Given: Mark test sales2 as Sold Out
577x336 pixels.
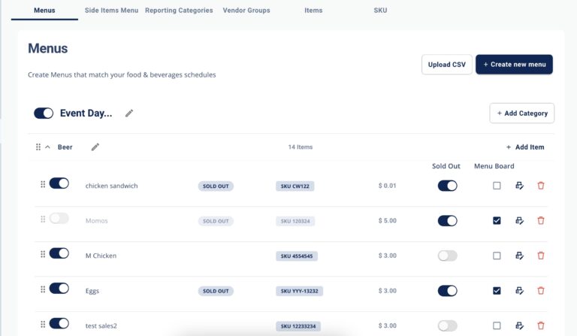Looking at the screenshot, I should click(x=448, y=325).
